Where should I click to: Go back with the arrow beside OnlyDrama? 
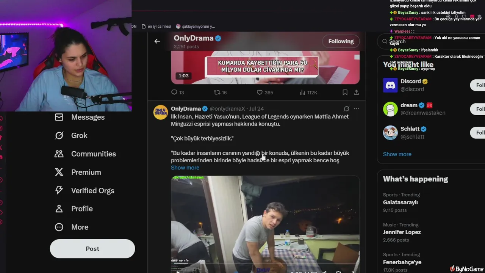[x=157, y=41]
